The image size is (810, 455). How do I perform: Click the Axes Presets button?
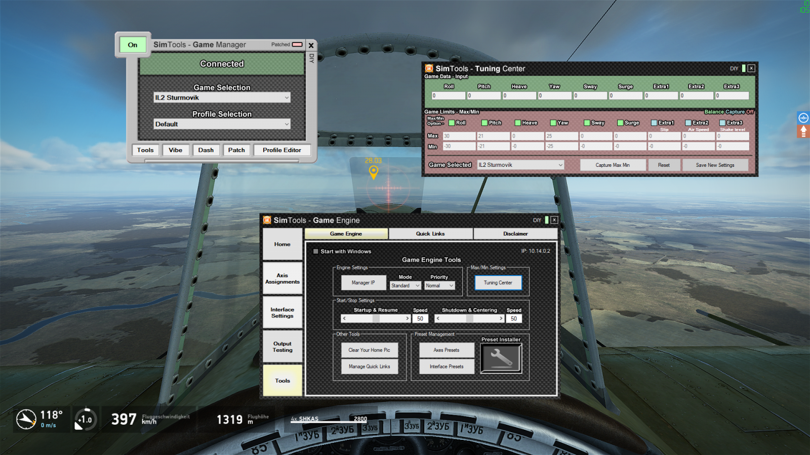[447, 350]
